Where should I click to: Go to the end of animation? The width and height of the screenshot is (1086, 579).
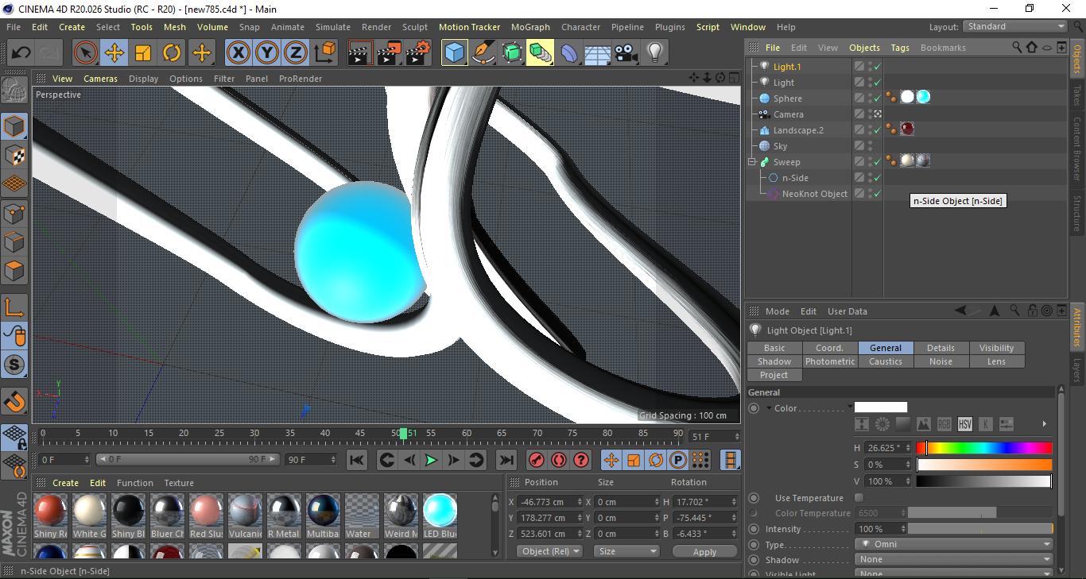[x=506, y=460]
